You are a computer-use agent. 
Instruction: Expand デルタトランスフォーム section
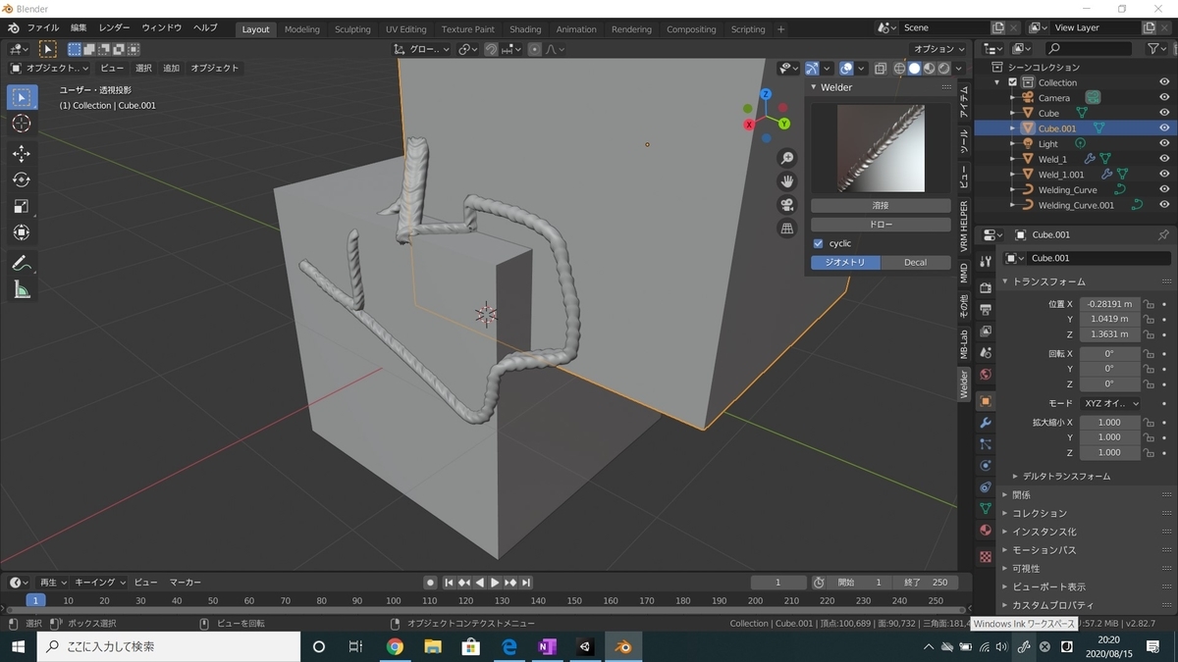coord(1065,476)
